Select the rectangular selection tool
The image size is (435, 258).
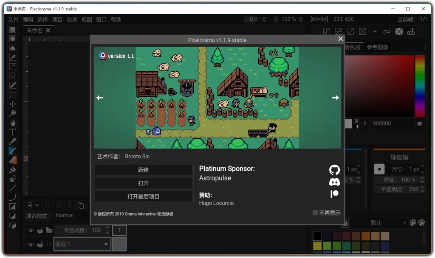tap(12, 30)
